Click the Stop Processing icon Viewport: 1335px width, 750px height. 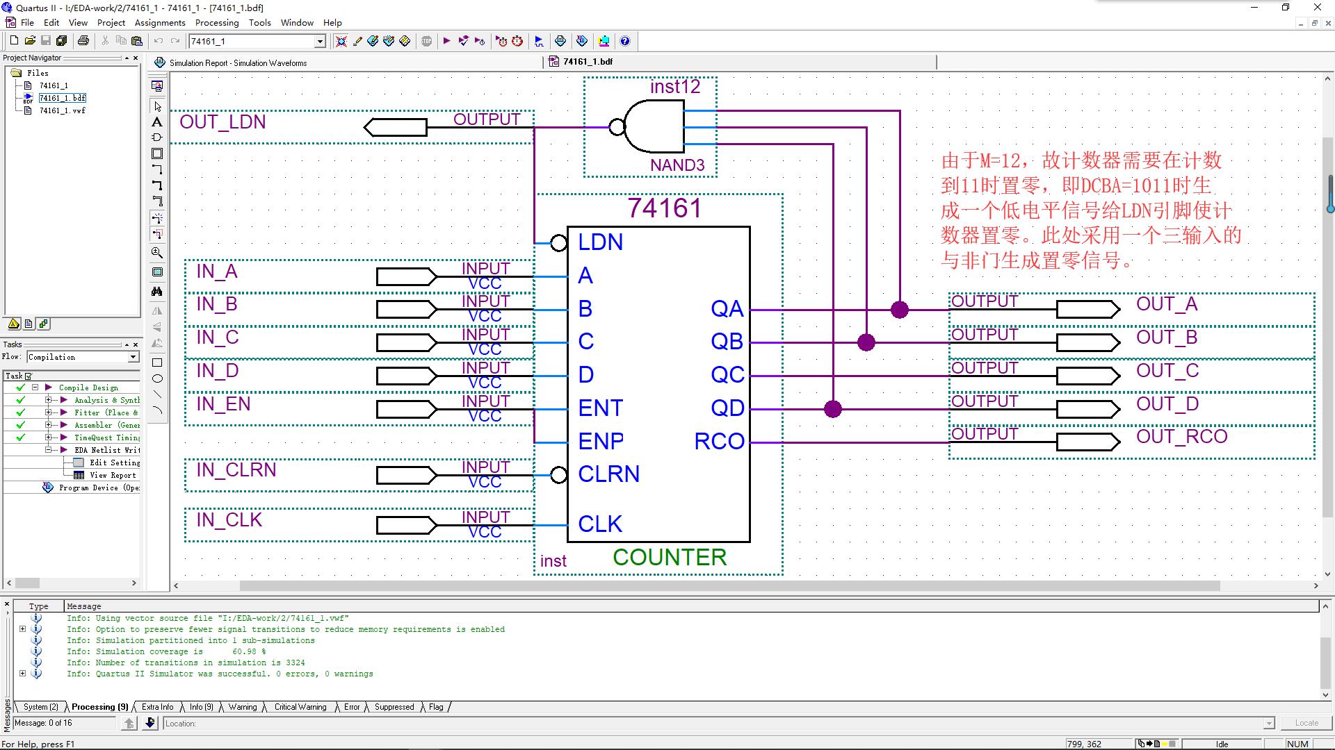(427, 41)
